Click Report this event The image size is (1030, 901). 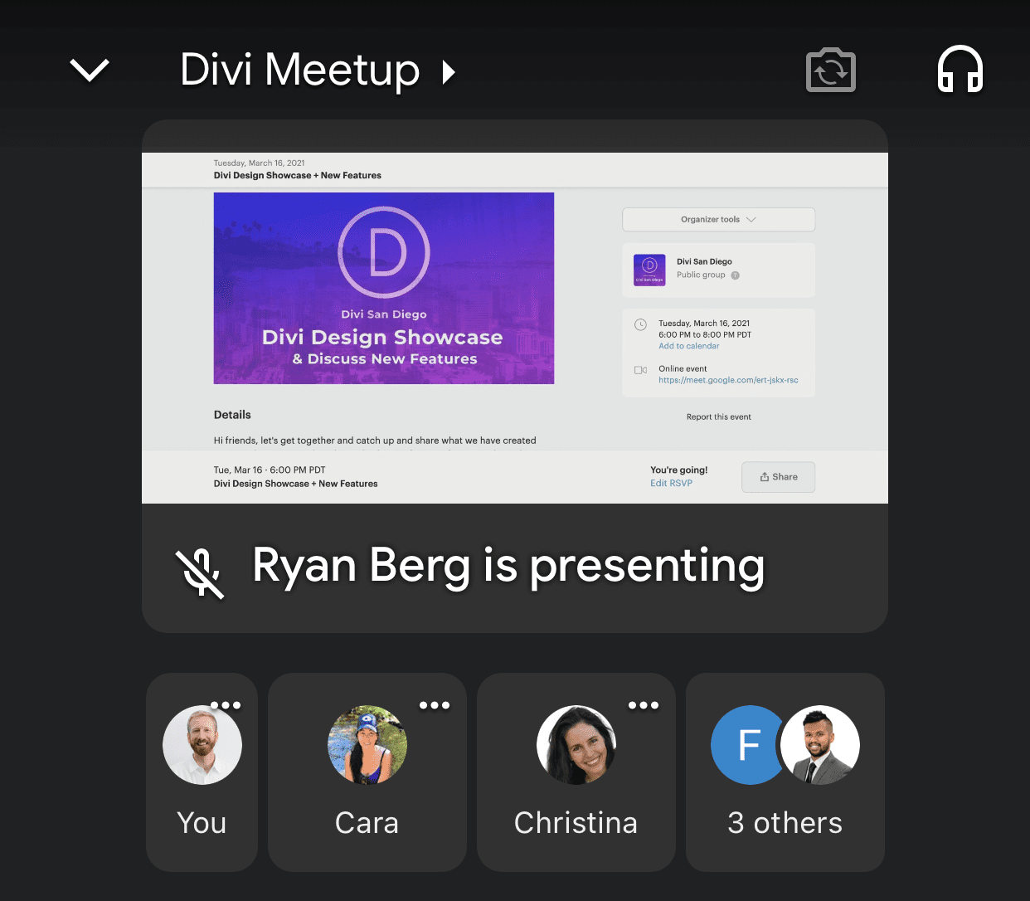pos(718,416)
